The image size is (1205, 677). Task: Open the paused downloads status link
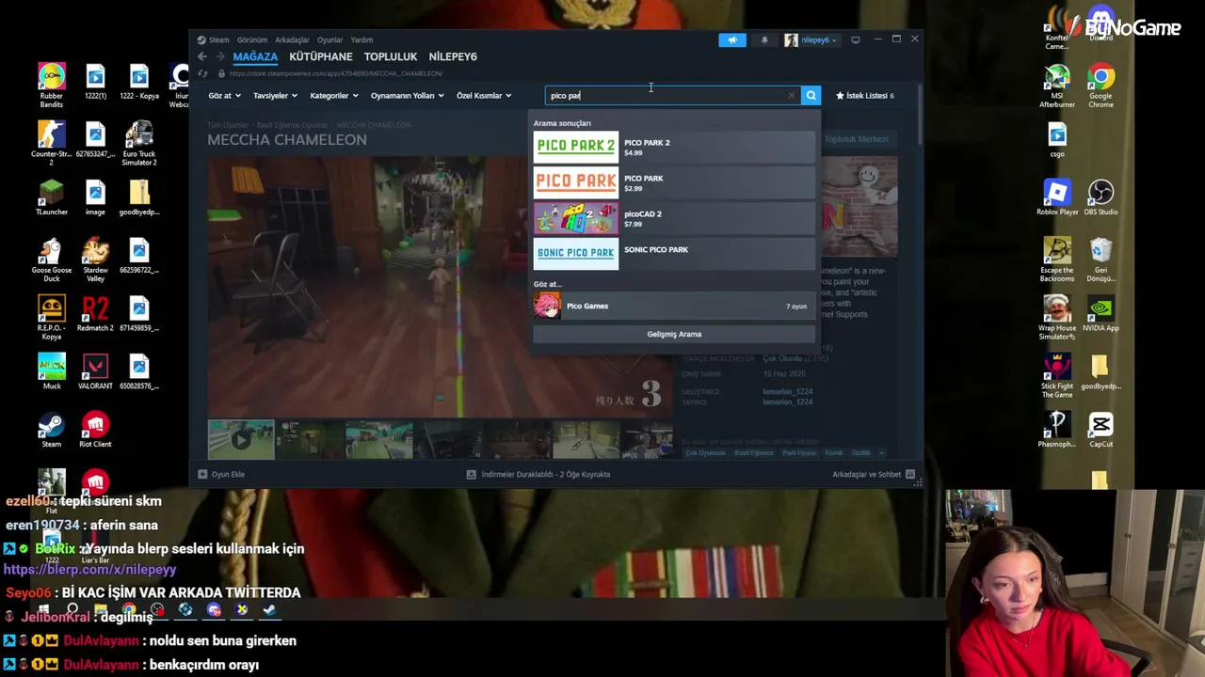(539, 474)
